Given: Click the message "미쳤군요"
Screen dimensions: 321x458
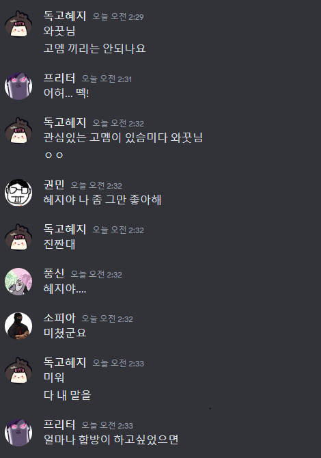Looking at the screenshot, I should coord(65,333).
